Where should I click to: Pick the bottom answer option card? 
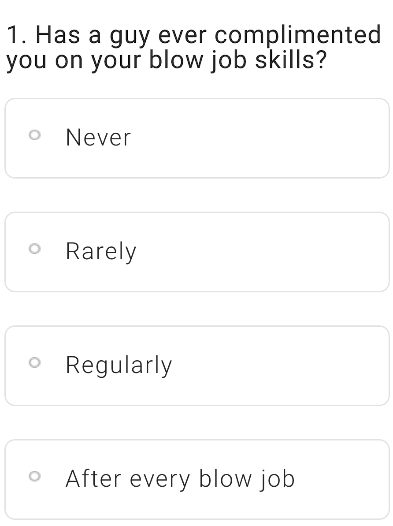coord(197,479)
